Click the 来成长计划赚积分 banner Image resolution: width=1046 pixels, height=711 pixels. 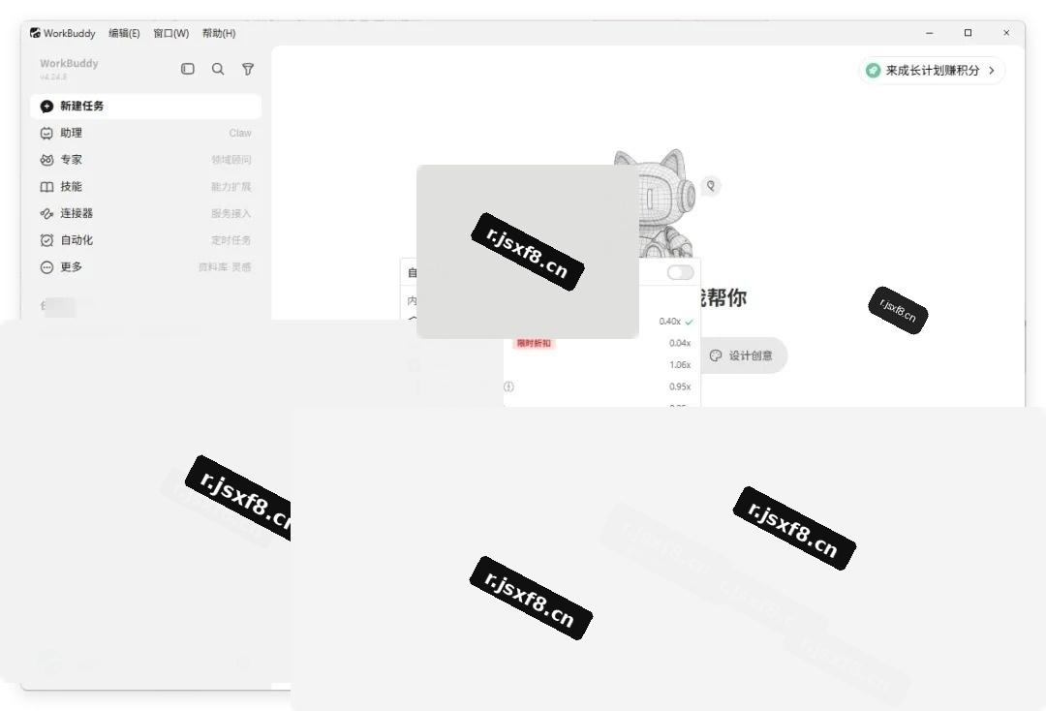tap(932, 70)
